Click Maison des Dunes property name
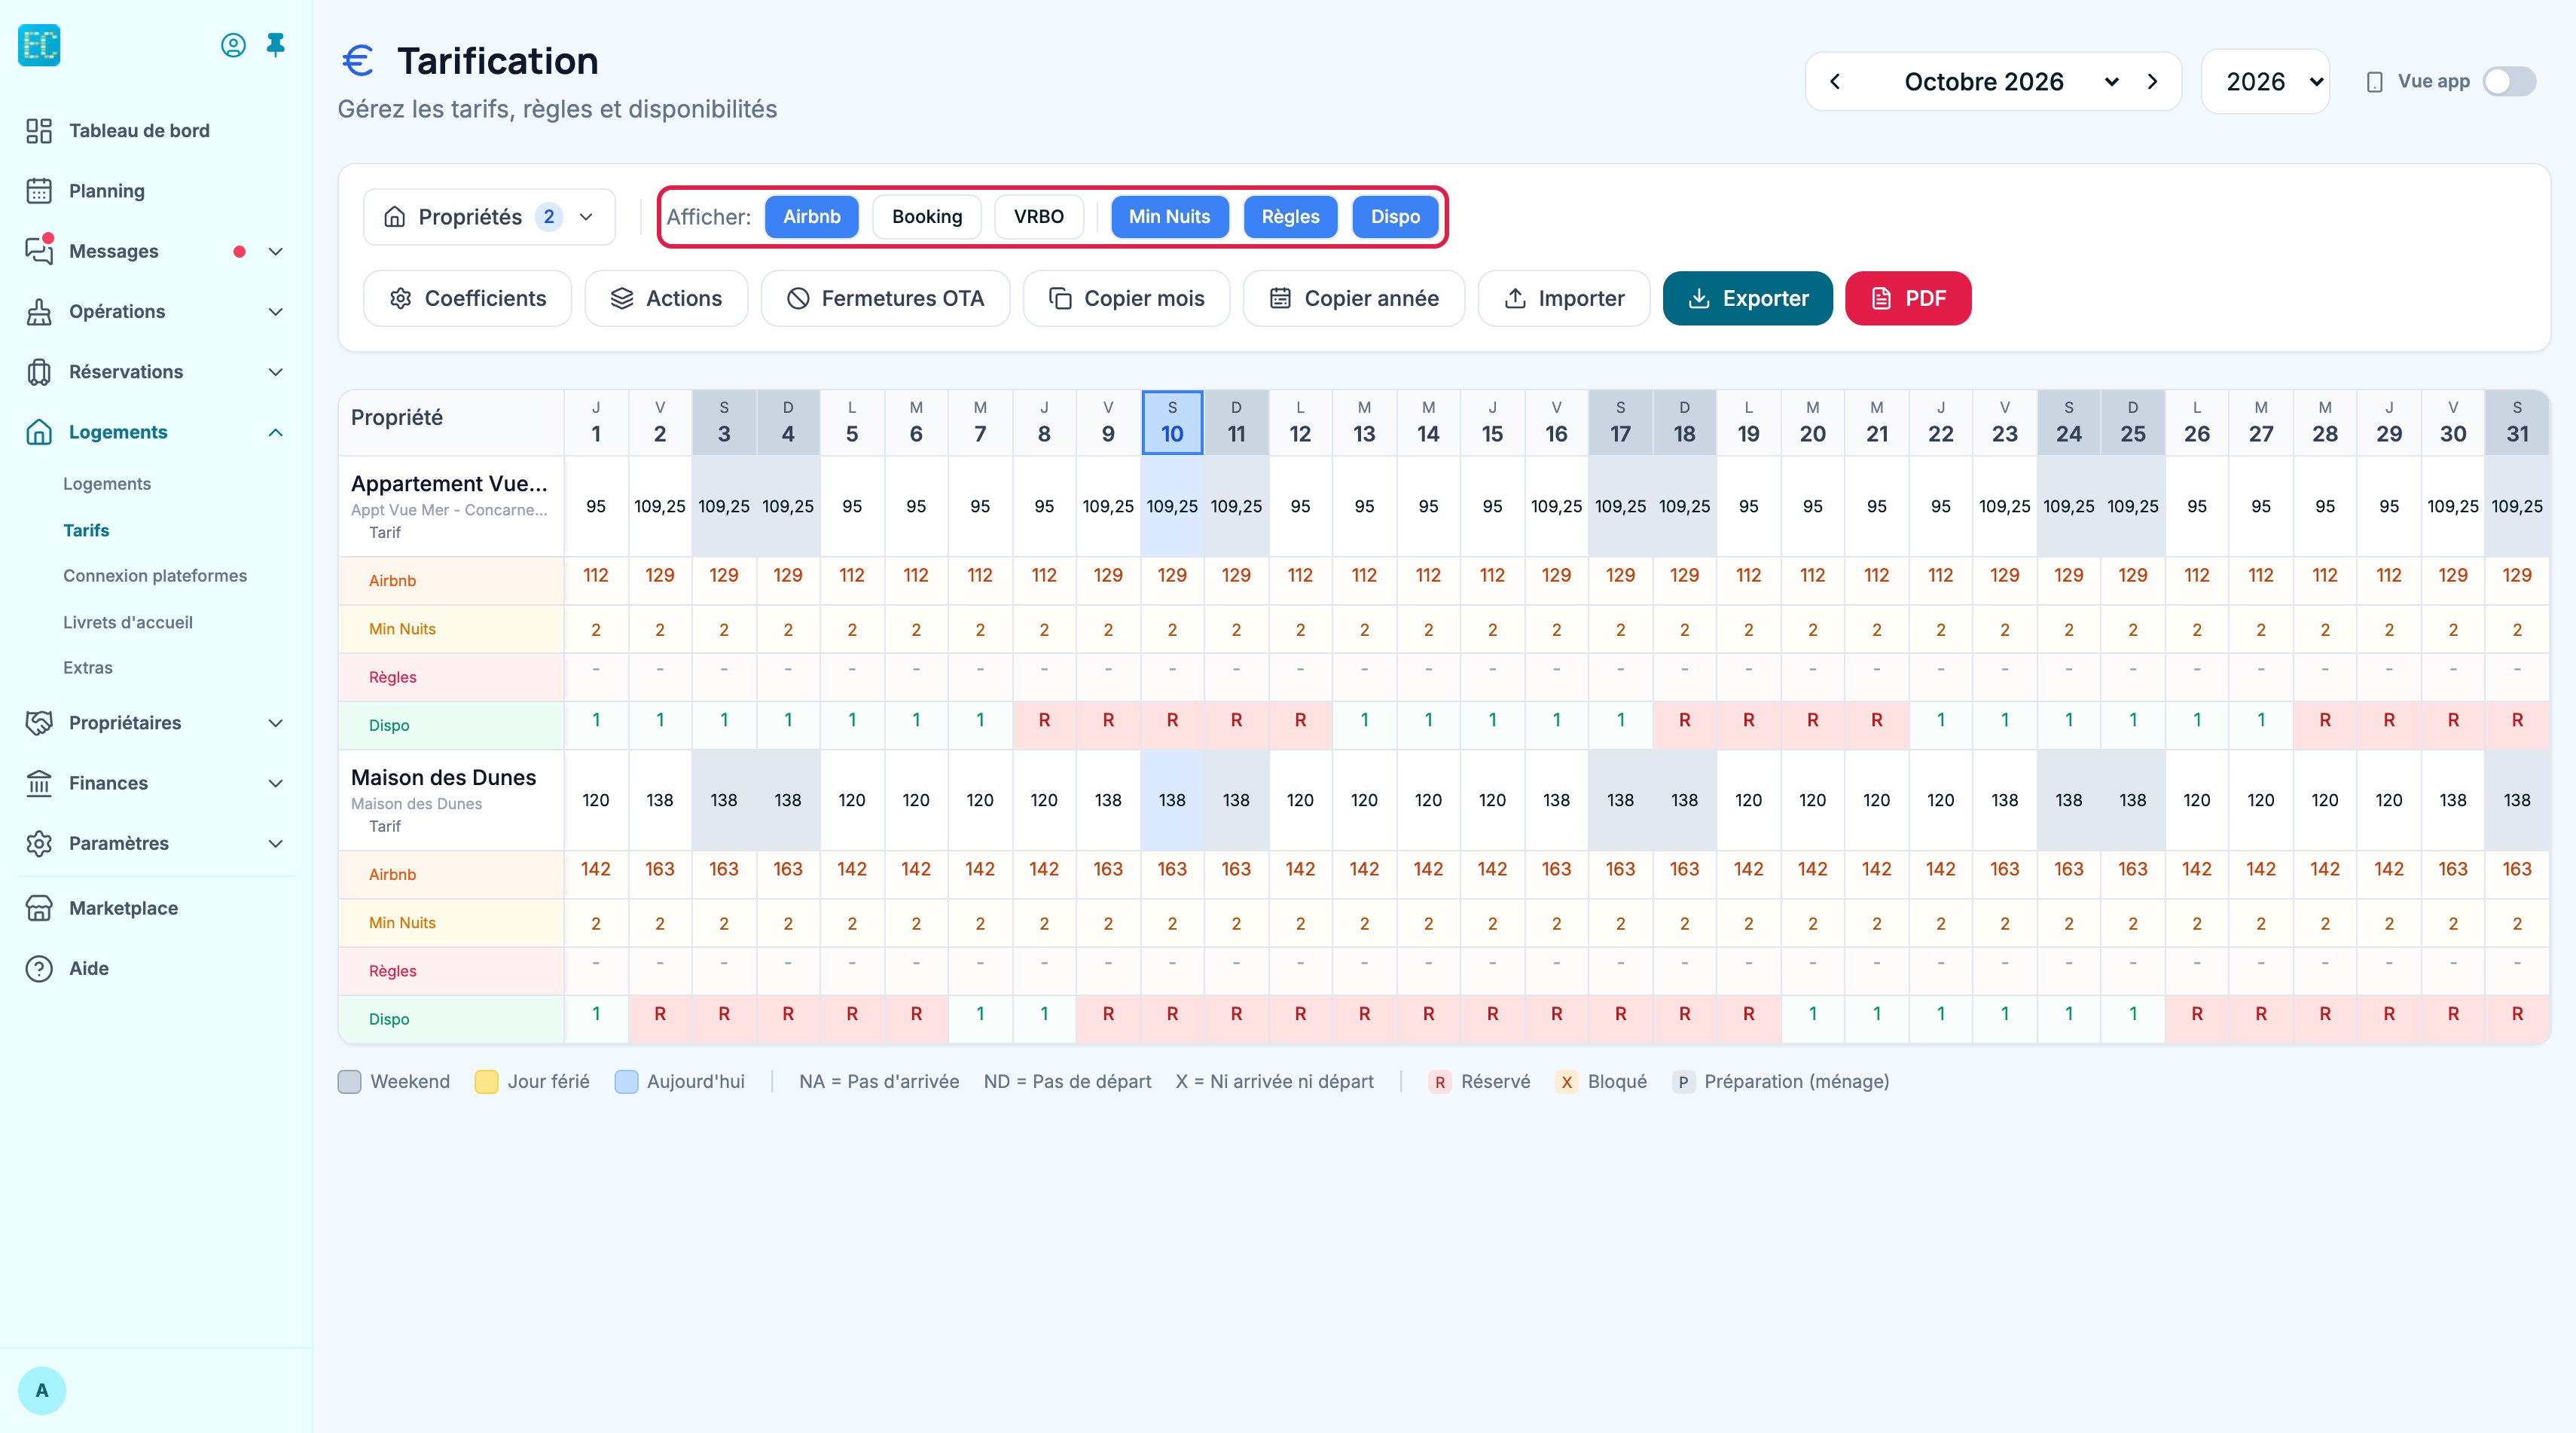Screen dimensions: 2576x1433 click(x=443, y=777)
